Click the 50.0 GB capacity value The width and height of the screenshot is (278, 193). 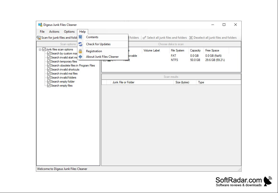195,60
